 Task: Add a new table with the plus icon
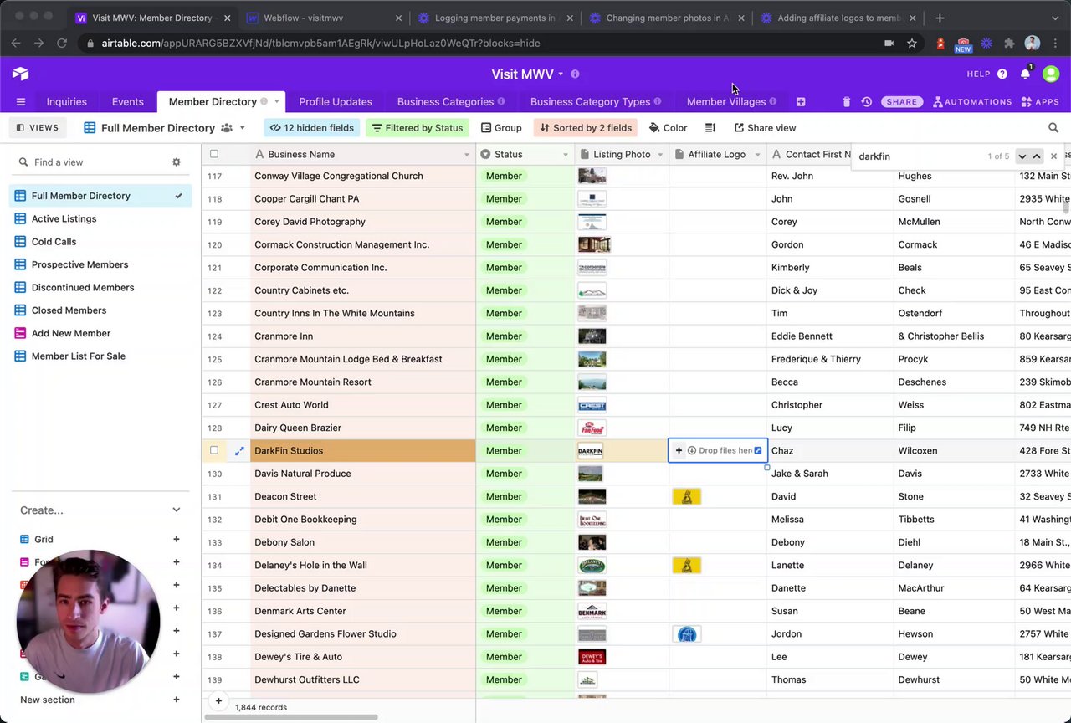[801, 102]
